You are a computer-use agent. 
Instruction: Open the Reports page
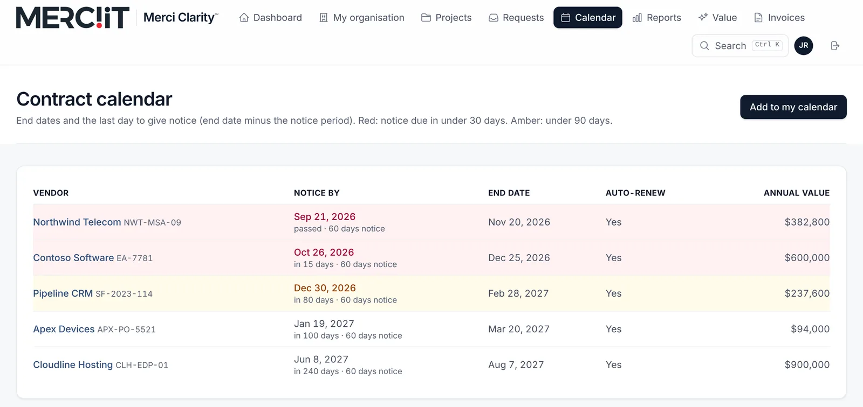pos(657,18)
